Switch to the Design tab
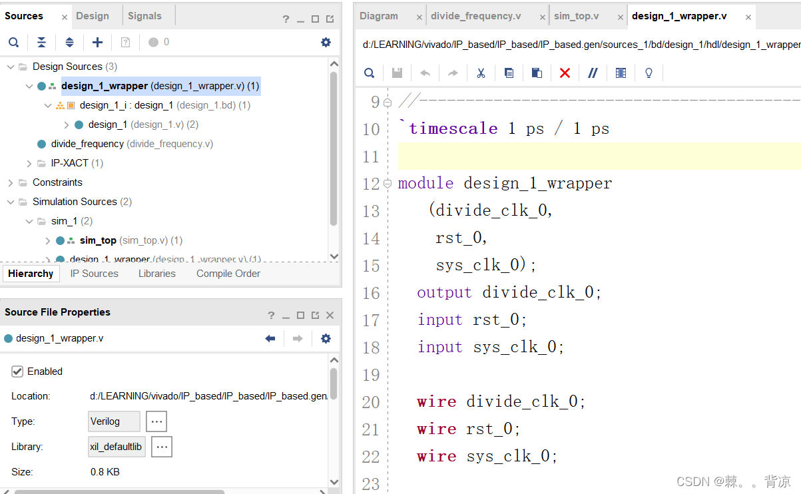This screenshot has height=494, width=801. pos(94,15)
